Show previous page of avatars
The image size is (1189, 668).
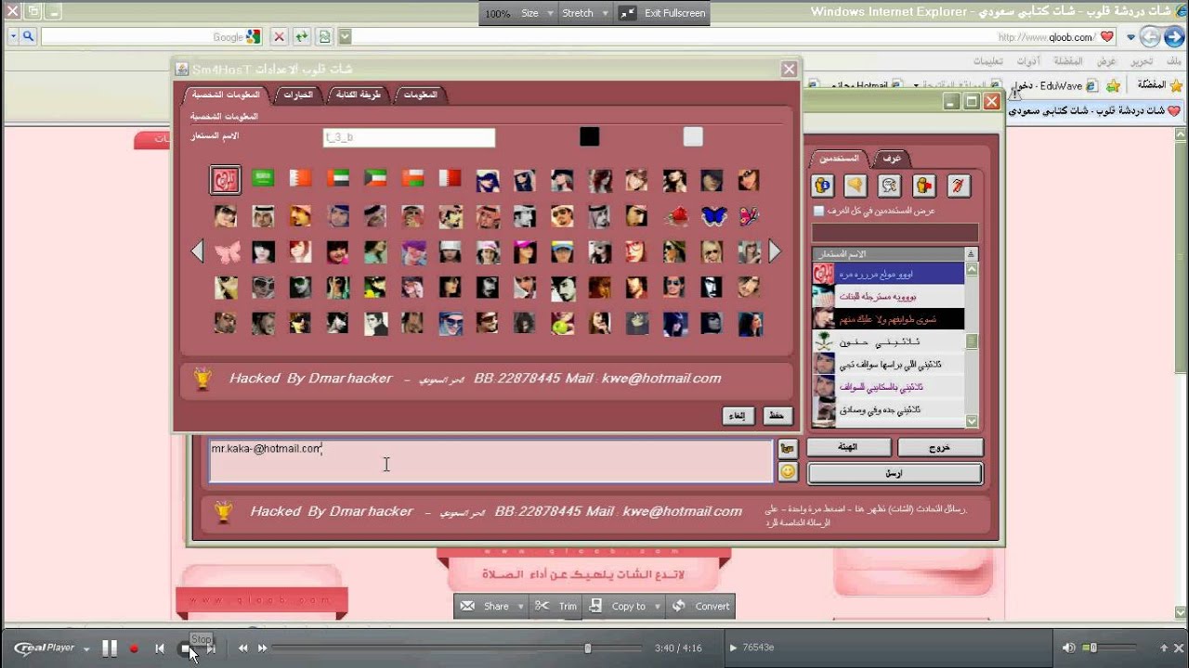click(x=197, y=251)
